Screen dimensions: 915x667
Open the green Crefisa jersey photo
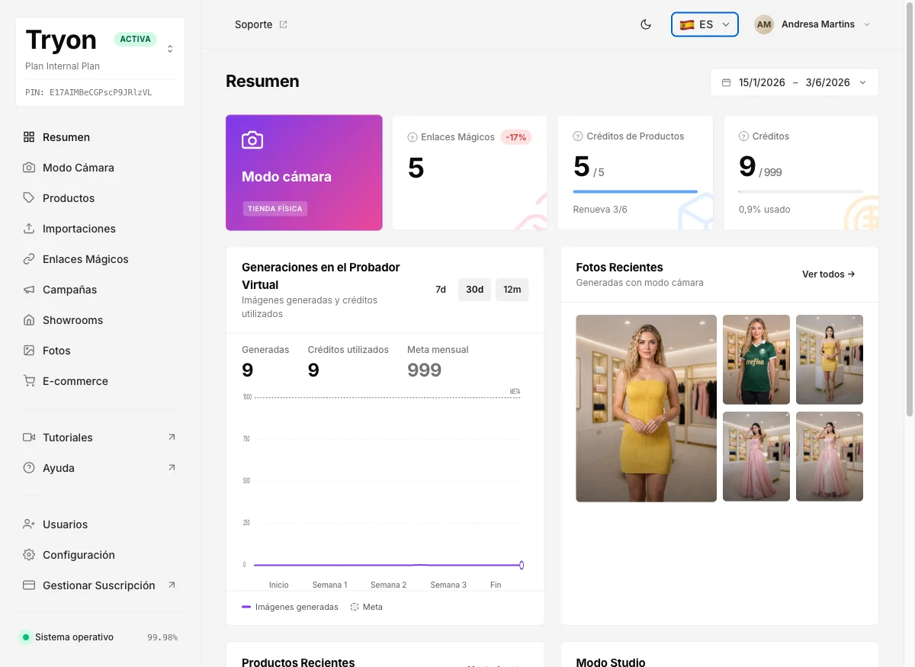coord(756,360)
